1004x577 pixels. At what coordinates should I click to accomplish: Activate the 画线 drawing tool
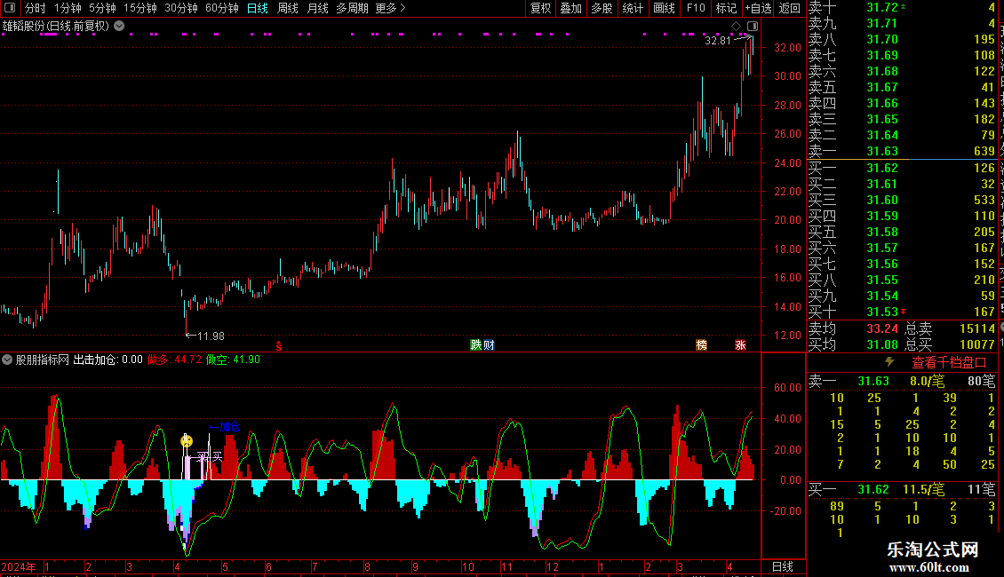pos(664,8)
